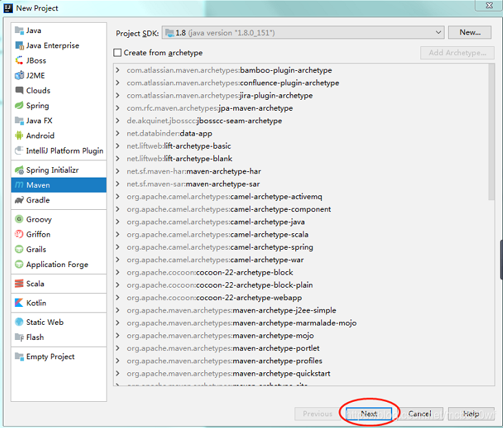This screenshot has width=503, height=428.
Task: Click the Android robot icon
Action: (x=19, y=136)
